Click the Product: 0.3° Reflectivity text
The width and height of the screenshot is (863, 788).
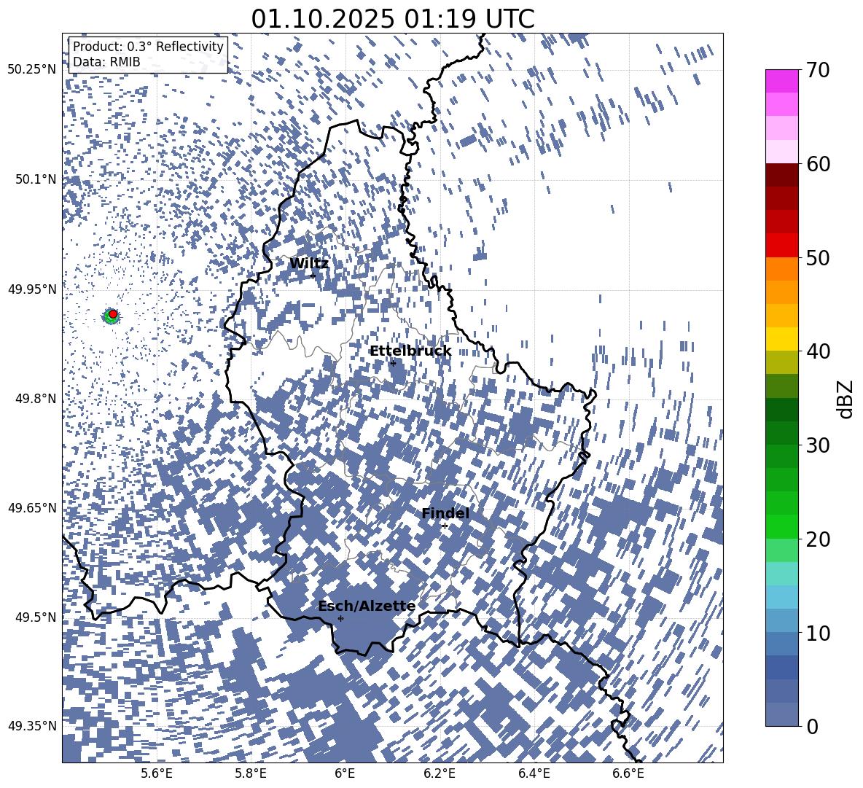tap(148, 46)
